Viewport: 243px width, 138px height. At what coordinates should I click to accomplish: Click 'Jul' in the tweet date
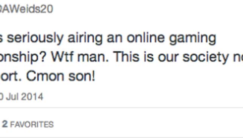click(x=12, y=97)
